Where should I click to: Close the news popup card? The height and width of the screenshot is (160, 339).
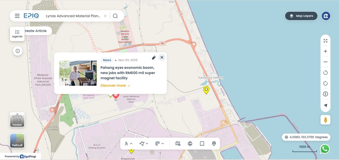pos(162,57)
